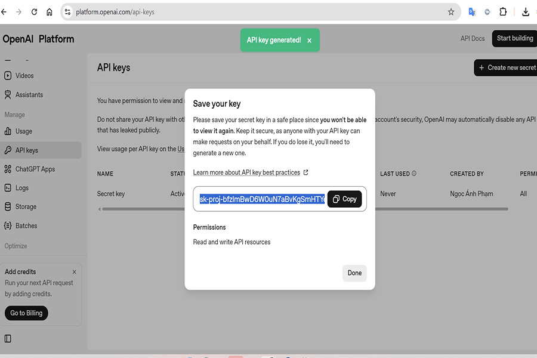Open Storage in the sidebar
Screen dimensions: 537x358
[26, 207]
